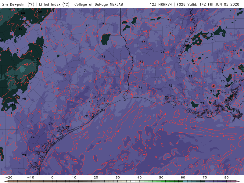The height and width of the screenshot is (183, 244).
Task: Click the 'Lifted Index (°C)' title text
Action: coord(54,4)
